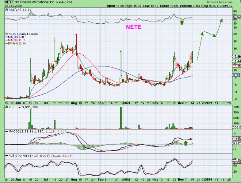The width and height of the screenshot is (241, 183).
Task: Click the 2021 label on price chart axis
Action: point(208,103)
